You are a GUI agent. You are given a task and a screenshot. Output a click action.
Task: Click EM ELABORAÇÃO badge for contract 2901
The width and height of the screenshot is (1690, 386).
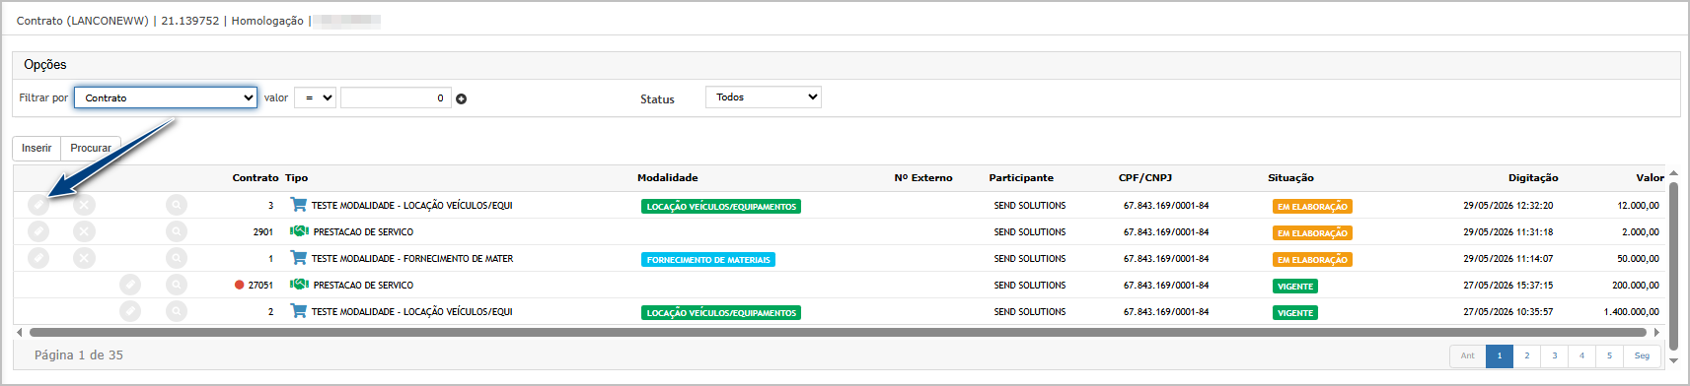click(1312, 233)
